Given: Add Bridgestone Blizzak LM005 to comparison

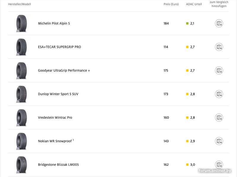Looking at the screenshot, I should 219,165.
